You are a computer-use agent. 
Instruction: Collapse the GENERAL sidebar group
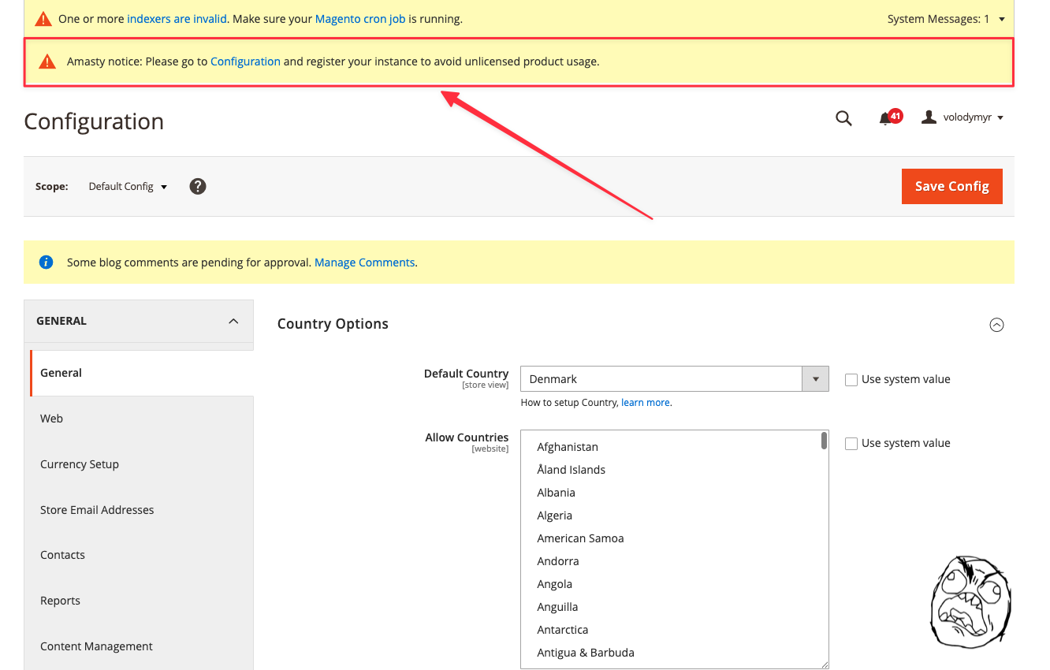(233, 321)
